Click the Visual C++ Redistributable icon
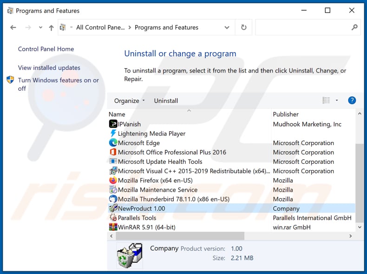The width and height of the screenshot is (367, 274). [x=113, y=171]
